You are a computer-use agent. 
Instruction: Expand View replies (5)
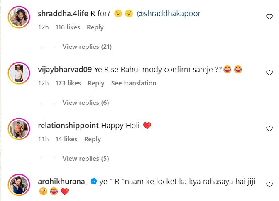(85, 159)
